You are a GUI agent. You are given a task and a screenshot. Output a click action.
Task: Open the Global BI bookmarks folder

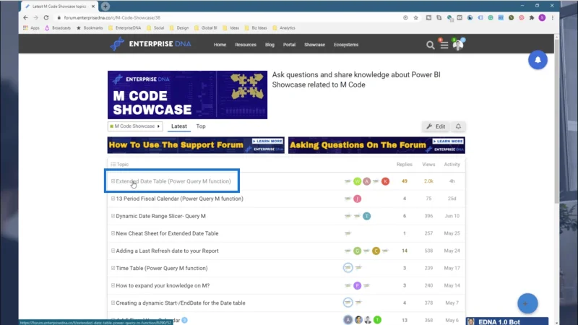pos(206,28)
